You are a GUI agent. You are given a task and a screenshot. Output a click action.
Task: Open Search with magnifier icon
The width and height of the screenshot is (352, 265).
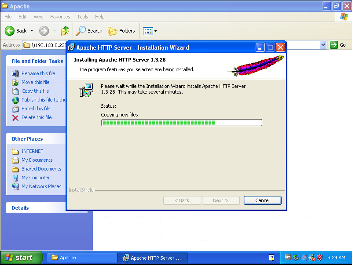(x=89, y=31)
